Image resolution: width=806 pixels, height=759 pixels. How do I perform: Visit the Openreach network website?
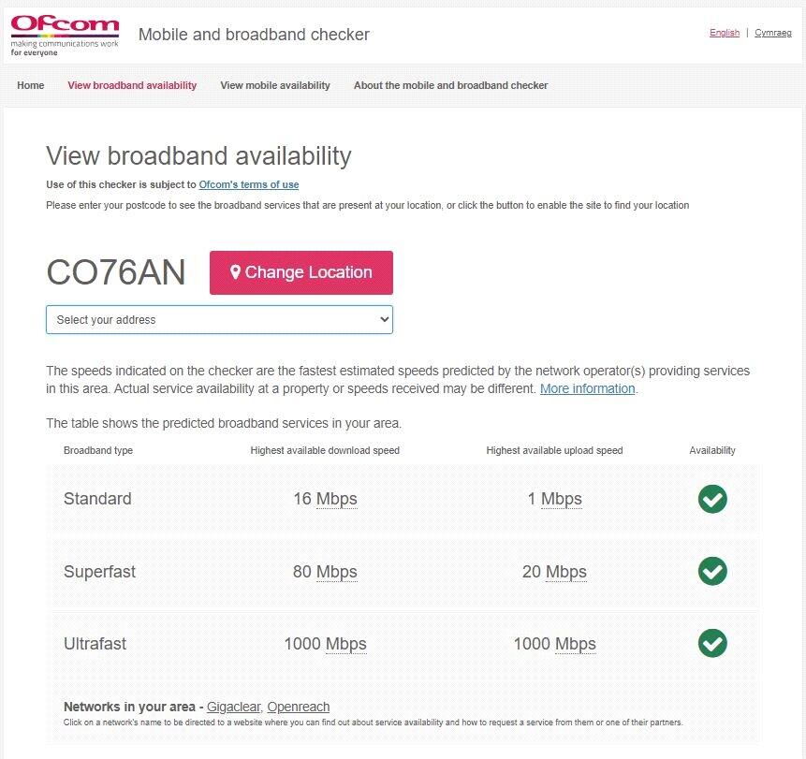click(x=298, y=707)
